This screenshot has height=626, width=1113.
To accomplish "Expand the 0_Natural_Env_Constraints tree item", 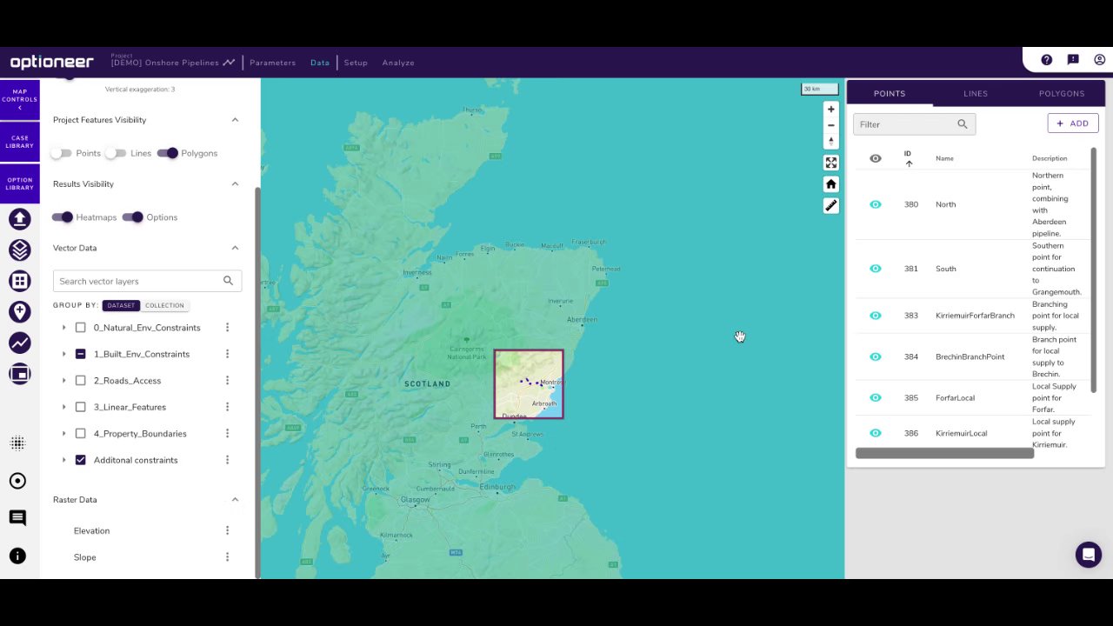I will click(x=63, y=328).
